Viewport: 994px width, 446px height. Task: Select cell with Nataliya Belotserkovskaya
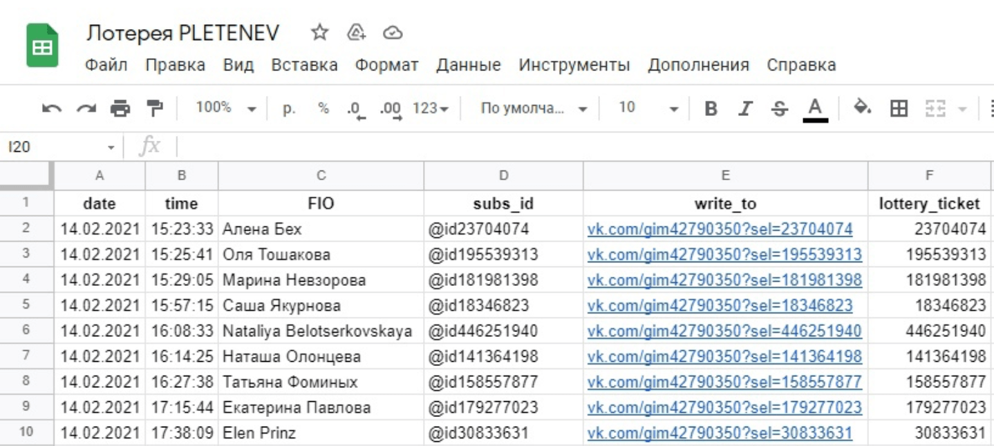(x=321, y=331)
